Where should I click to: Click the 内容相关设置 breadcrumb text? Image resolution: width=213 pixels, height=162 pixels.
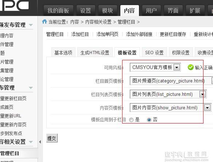pos(98,22)
